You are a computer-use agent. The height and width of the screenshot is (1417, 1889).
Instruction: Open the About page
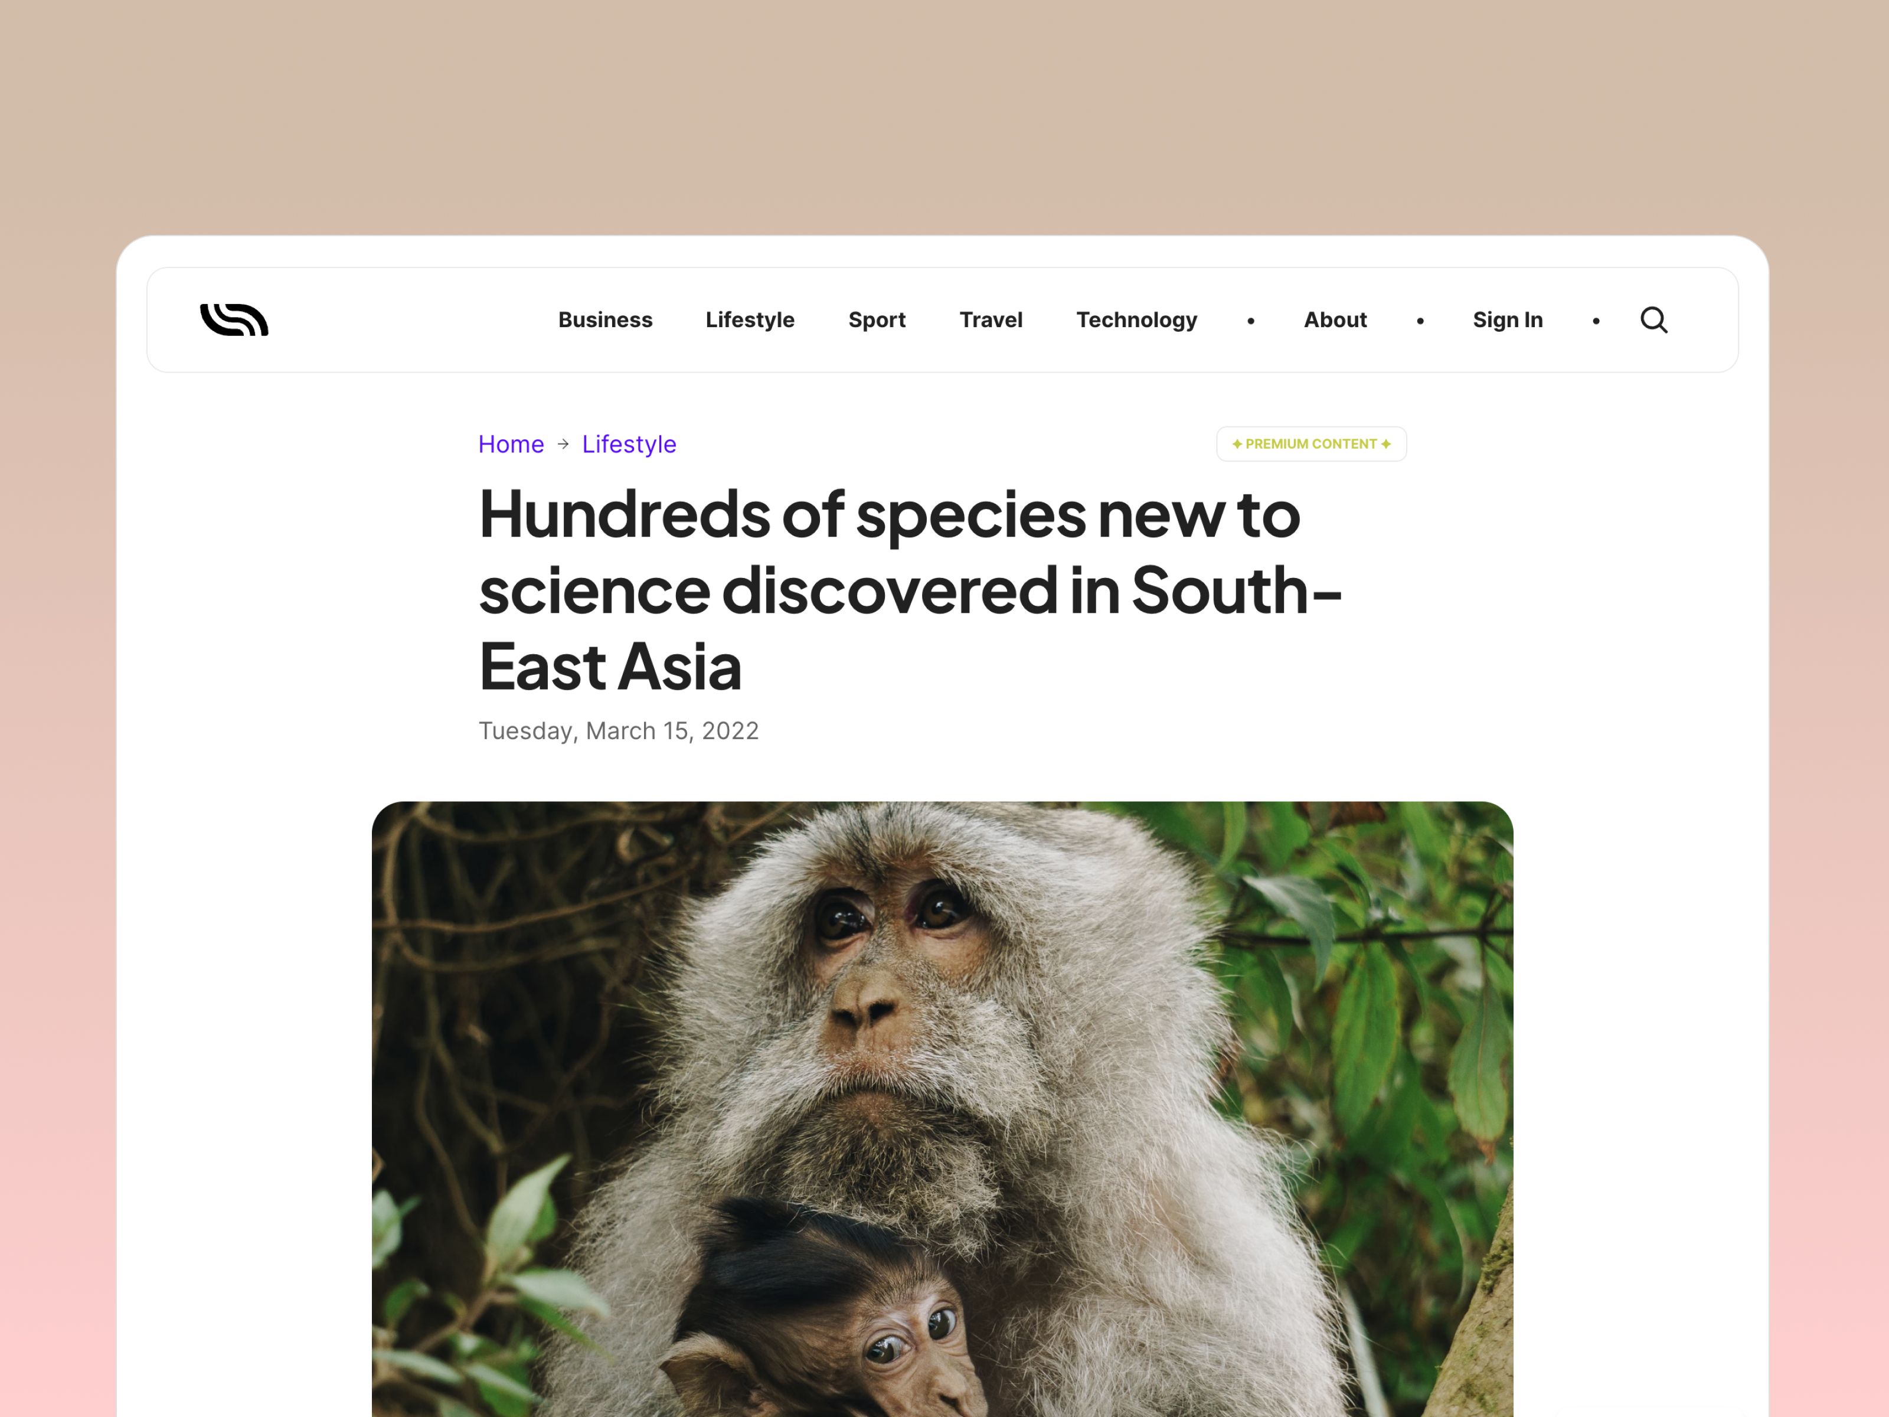(x=1335, y=320)
